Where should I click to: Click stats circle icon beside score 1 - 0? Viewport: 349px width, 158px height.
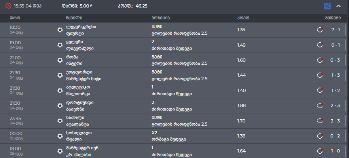click(320, 151)
